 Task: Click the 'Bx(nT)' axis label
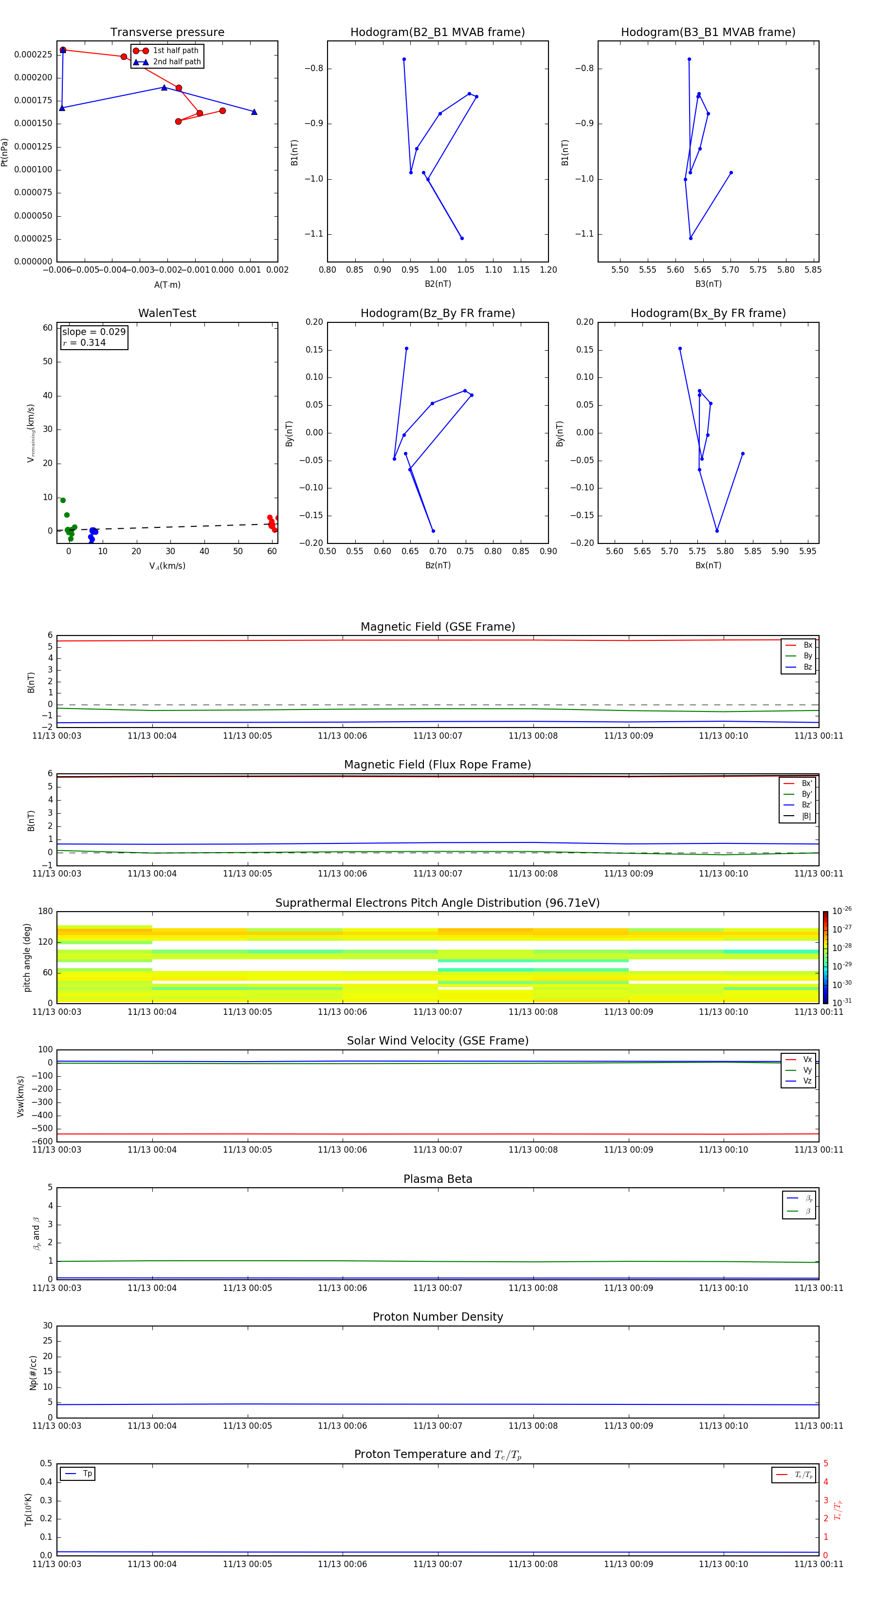pyautogui.click(x=708, y=565)
